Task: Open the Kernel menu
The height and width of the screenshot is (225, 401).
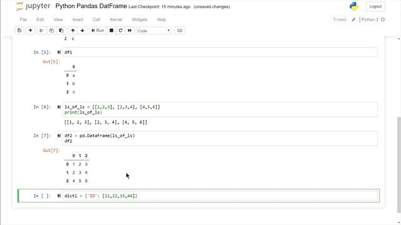Action: click(x=116, y=19)
